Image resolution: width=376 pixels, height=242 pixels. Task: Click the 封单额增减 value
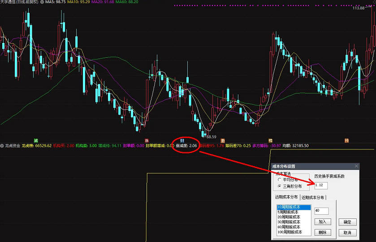point(160,145)
